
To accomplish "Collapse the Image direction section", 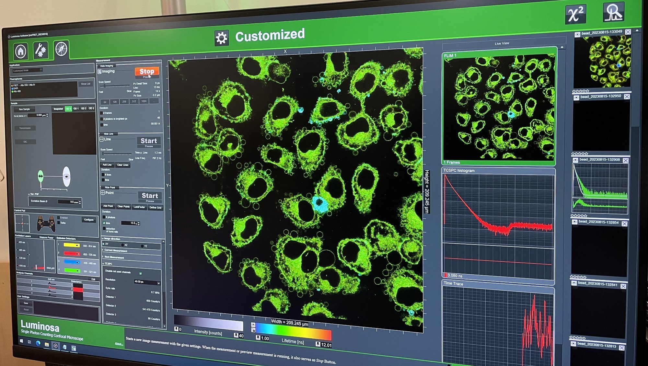I will (x=111, y=239).
